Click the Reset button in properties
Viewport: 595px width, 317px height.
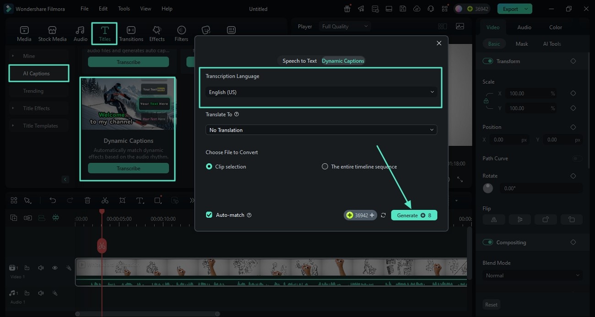[491, 305]
